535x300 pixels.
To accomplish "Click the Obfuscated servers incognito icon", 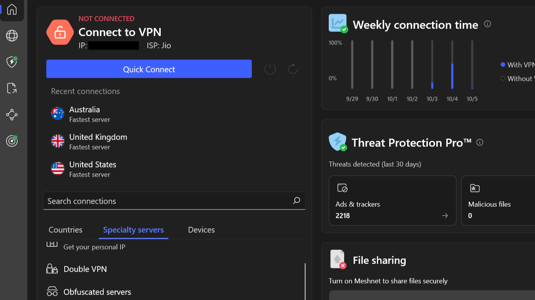I will coord(52,292).
